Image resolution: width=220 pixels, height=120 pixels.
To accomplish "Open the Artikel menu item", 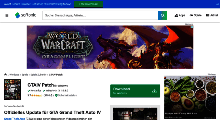I will (212, 15).
